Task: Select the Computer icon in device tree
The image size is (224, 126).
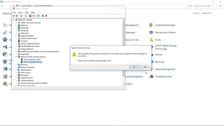Action: pos(19,30)
